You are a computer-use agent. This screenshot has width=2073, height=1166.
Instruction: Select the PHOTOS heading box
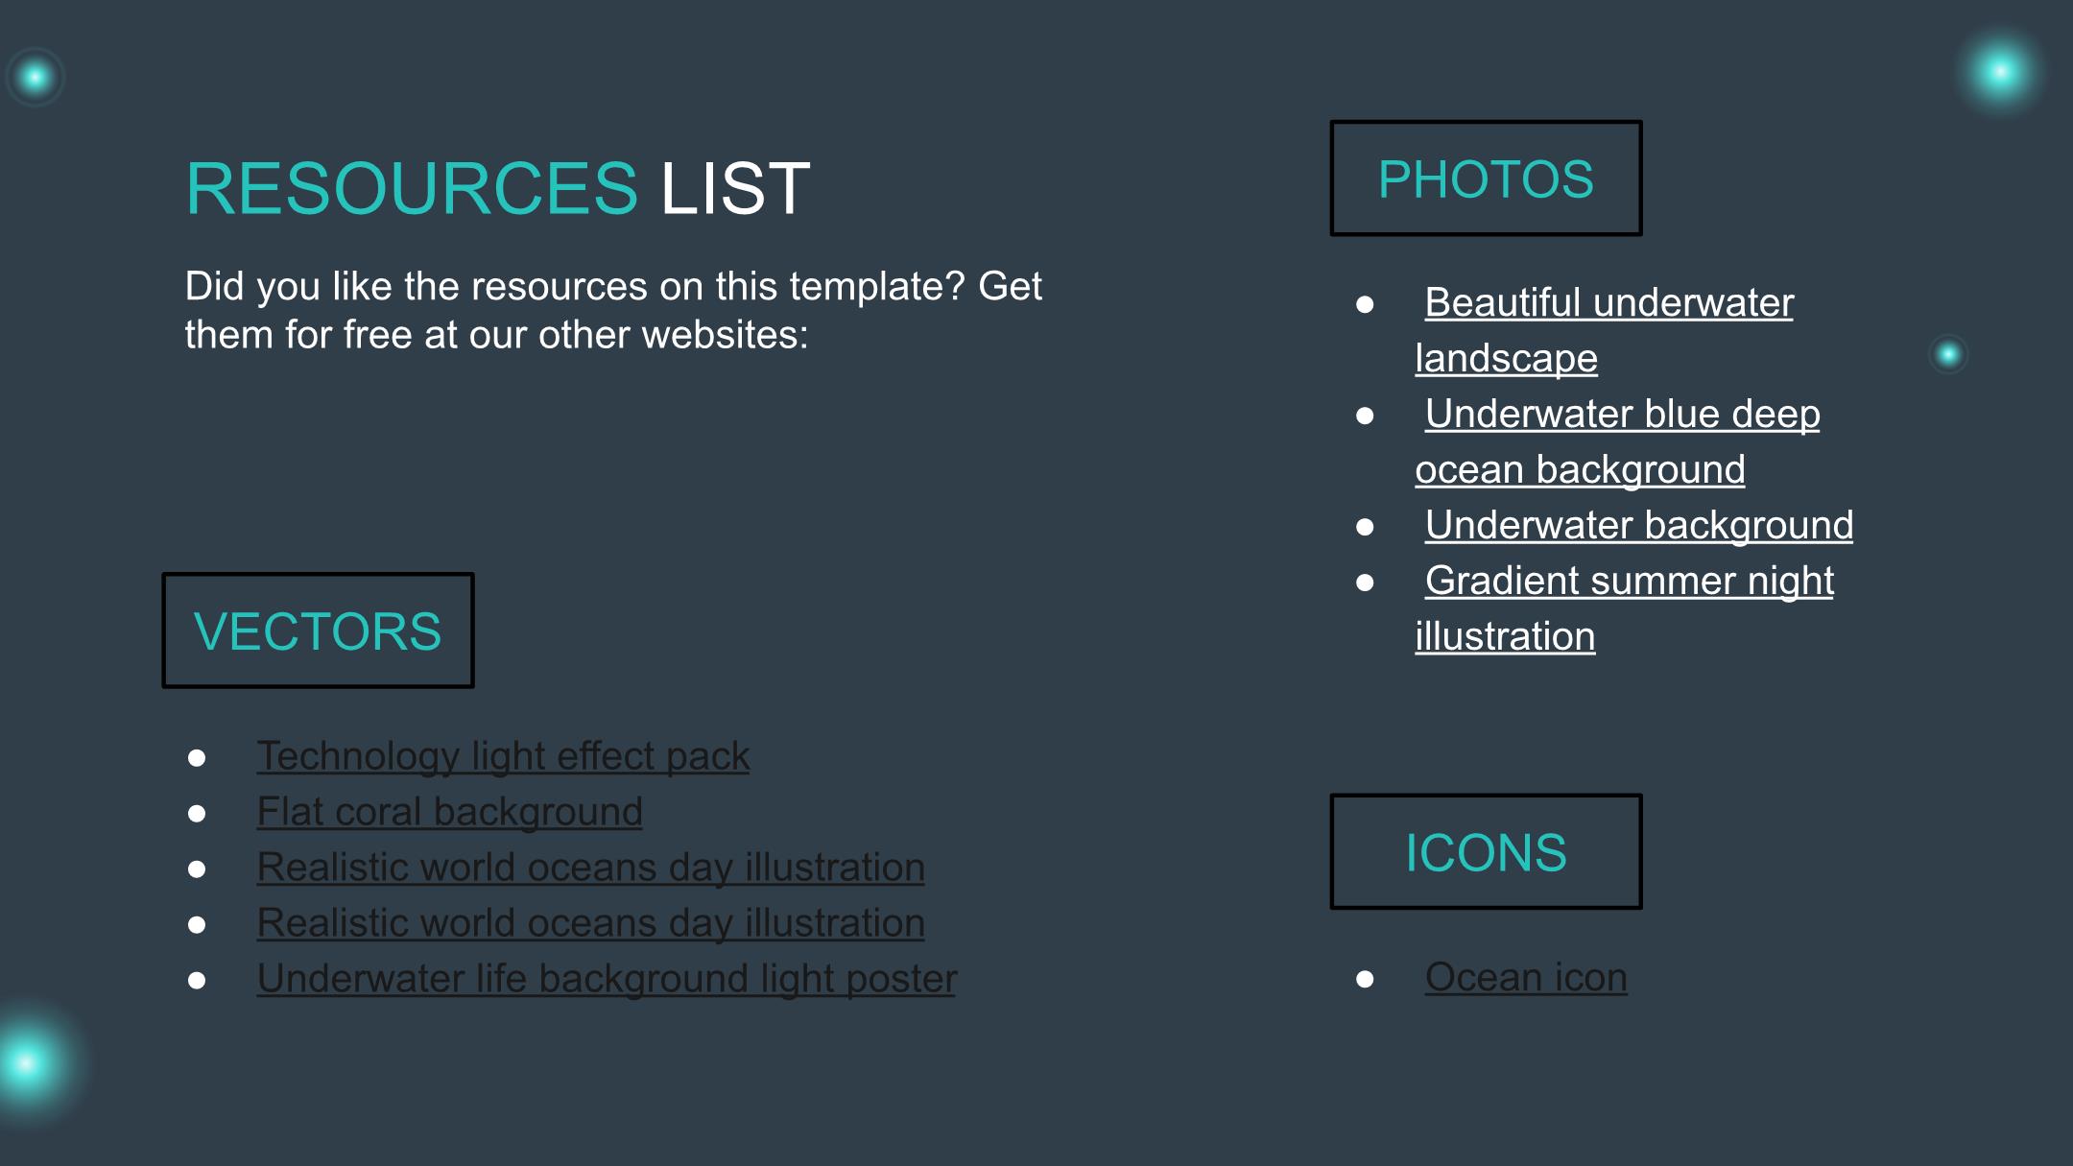(1486, 178)
